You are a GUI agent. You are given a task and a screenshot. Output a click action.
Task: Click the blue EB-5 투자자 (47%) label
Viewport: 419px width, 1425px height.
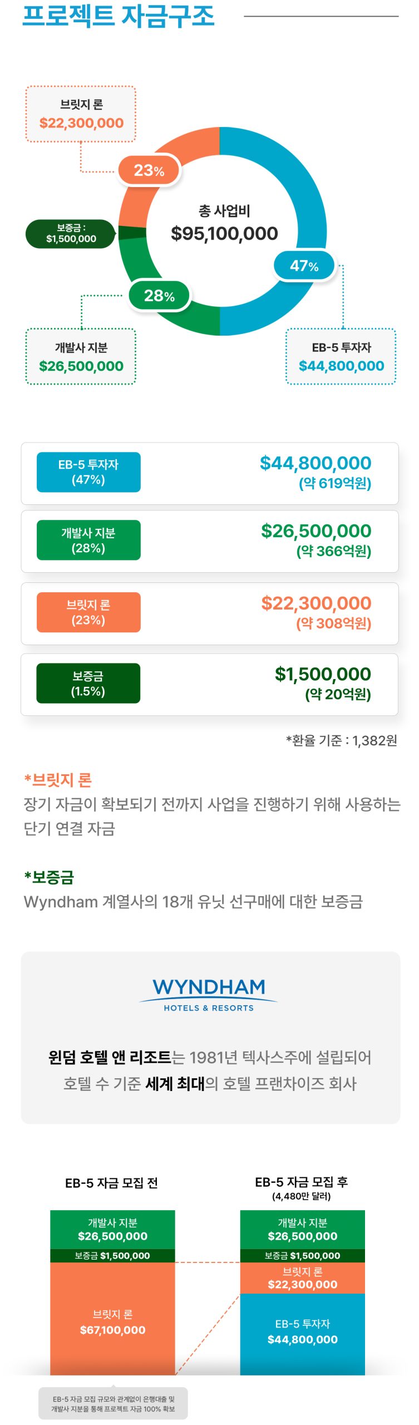coord(88,472)
